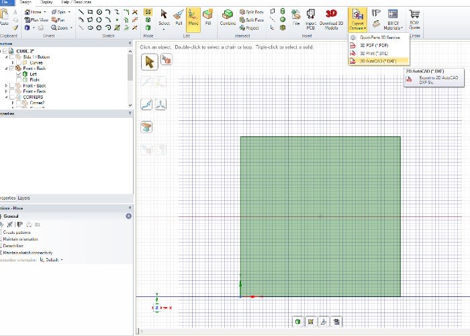Screen dimensions: 470x336
Task: Insert a cylinder using the green cylinder icon
Action: (283, 11)
